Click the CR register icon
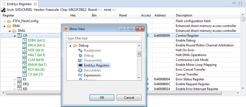Image resolution: width=246 pixels, height=107 pixels. click(19, 36)
